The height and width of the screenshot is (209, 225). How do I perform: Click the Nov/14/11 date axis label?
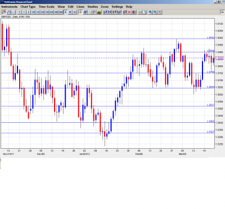tap(8, 154)
